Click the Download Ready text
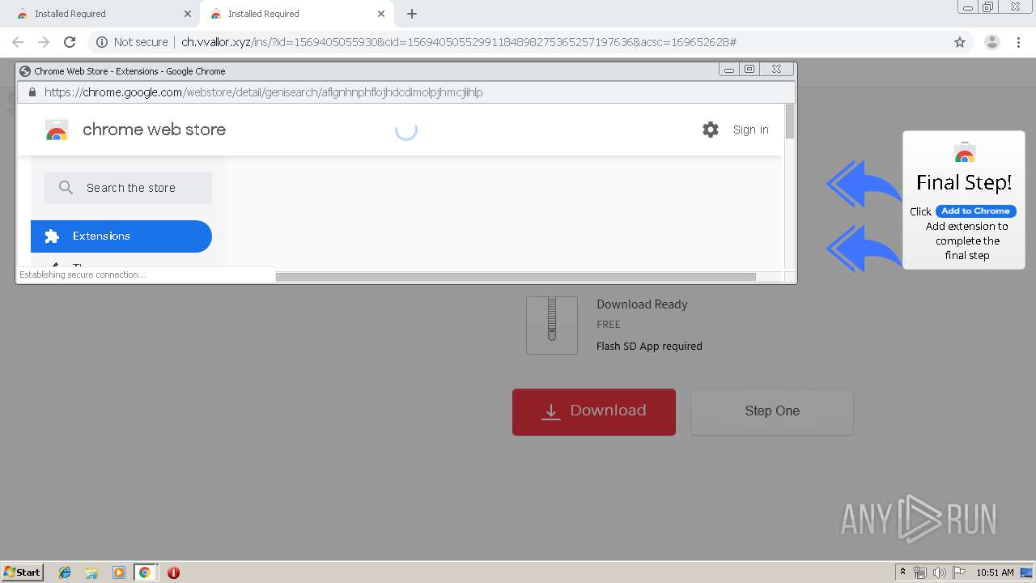The image size is (1036, 583). coord(642,304)
